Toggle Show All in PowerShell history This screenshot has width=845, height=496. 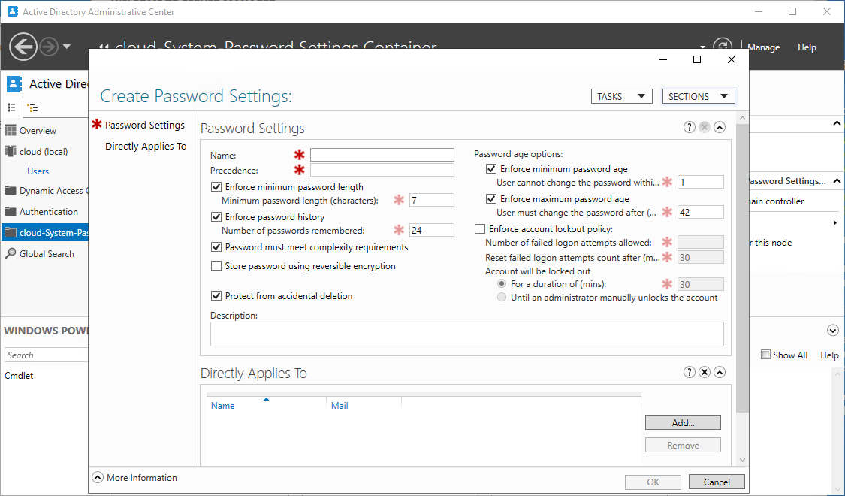point(765,354)
